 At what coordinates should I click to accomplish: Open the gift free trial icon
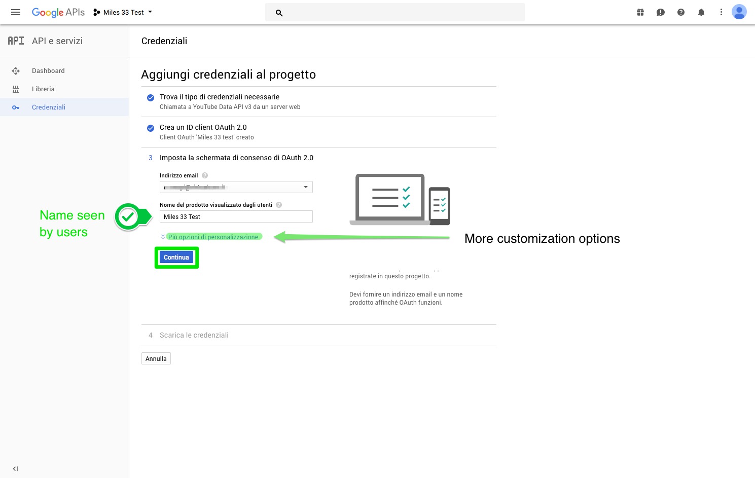coord(640,12)
